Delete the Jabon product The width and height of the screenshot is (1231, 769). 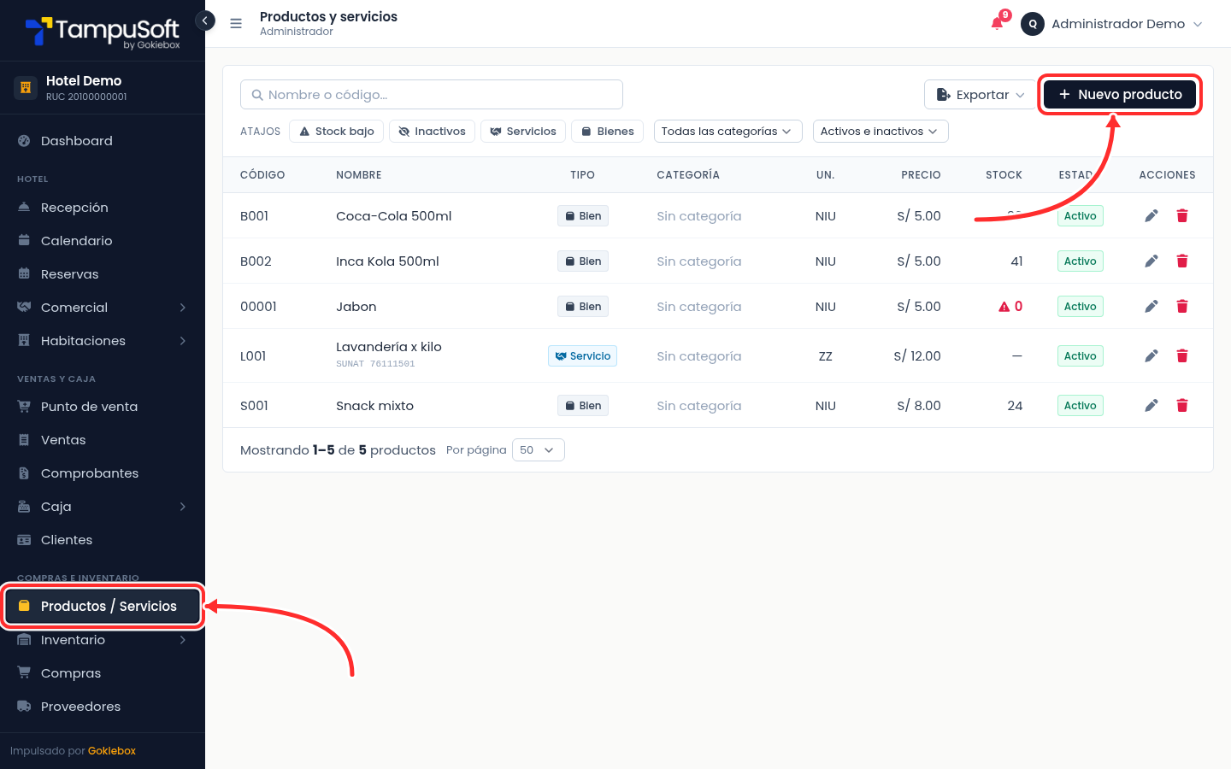[x=1182, y=307]
